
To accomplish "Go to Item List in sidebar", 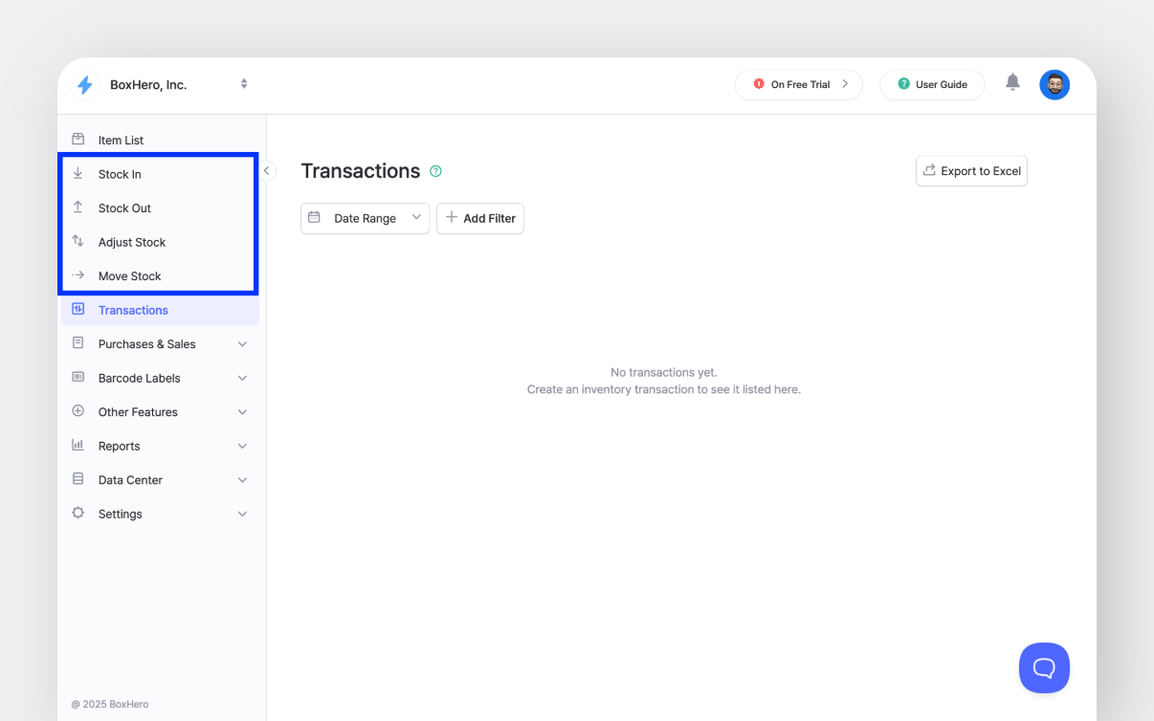I will 121,141.
